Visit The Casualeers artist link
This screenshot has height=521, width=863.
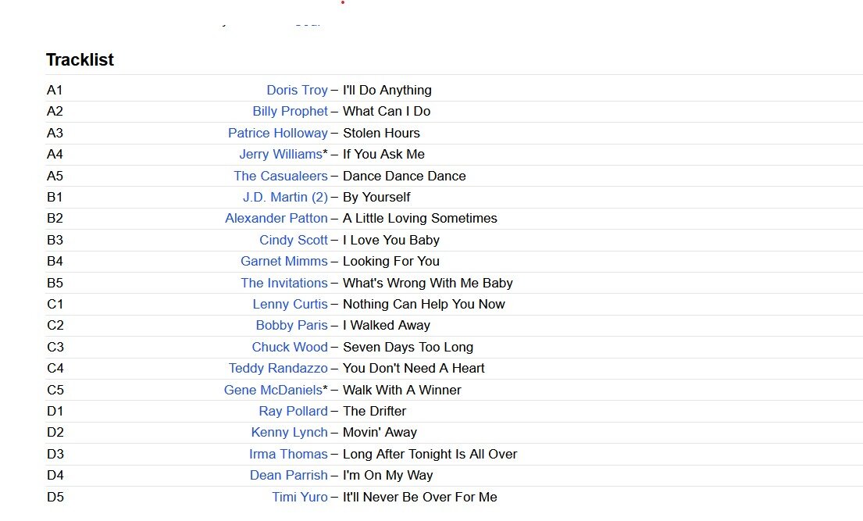coord(280,176)
